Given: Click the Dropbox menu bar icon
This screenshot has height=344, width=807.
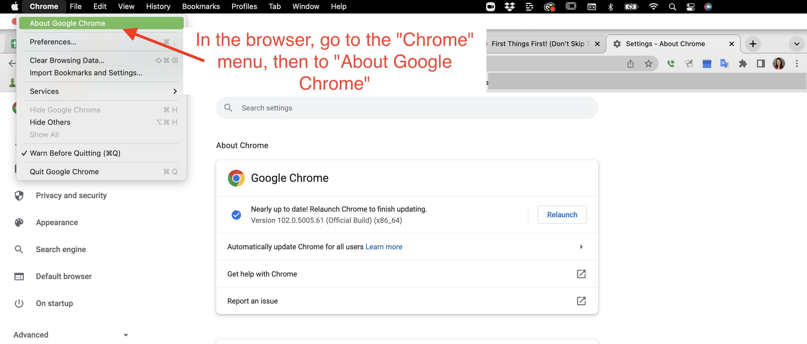Looking at the screenshot, I should tap(510, 6).
